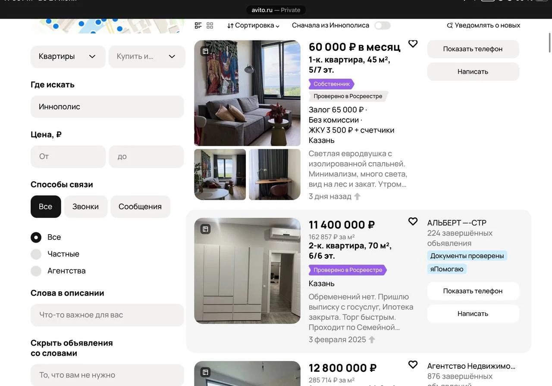Image resolution: width=552 pixels, height=386 pixels.
Task: Click the page vertical scrollbar
Action: pos(549,43)
